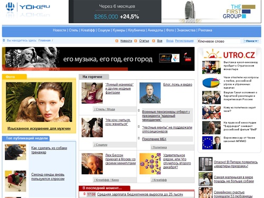Click the pie chart thumbnail
This screenshot has width=264, height=198.
(x=211, y=82)
